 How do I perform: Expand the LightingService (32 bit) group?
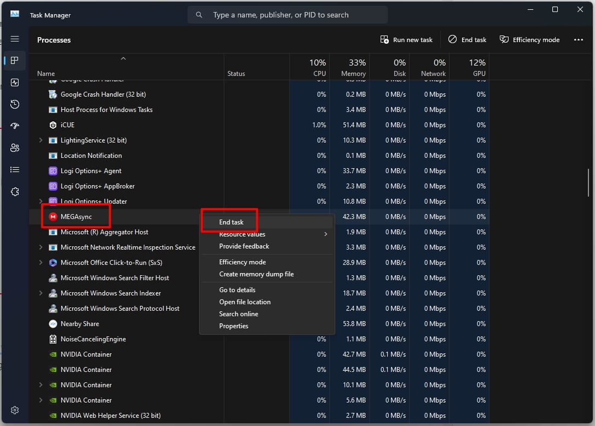[41, 140]
